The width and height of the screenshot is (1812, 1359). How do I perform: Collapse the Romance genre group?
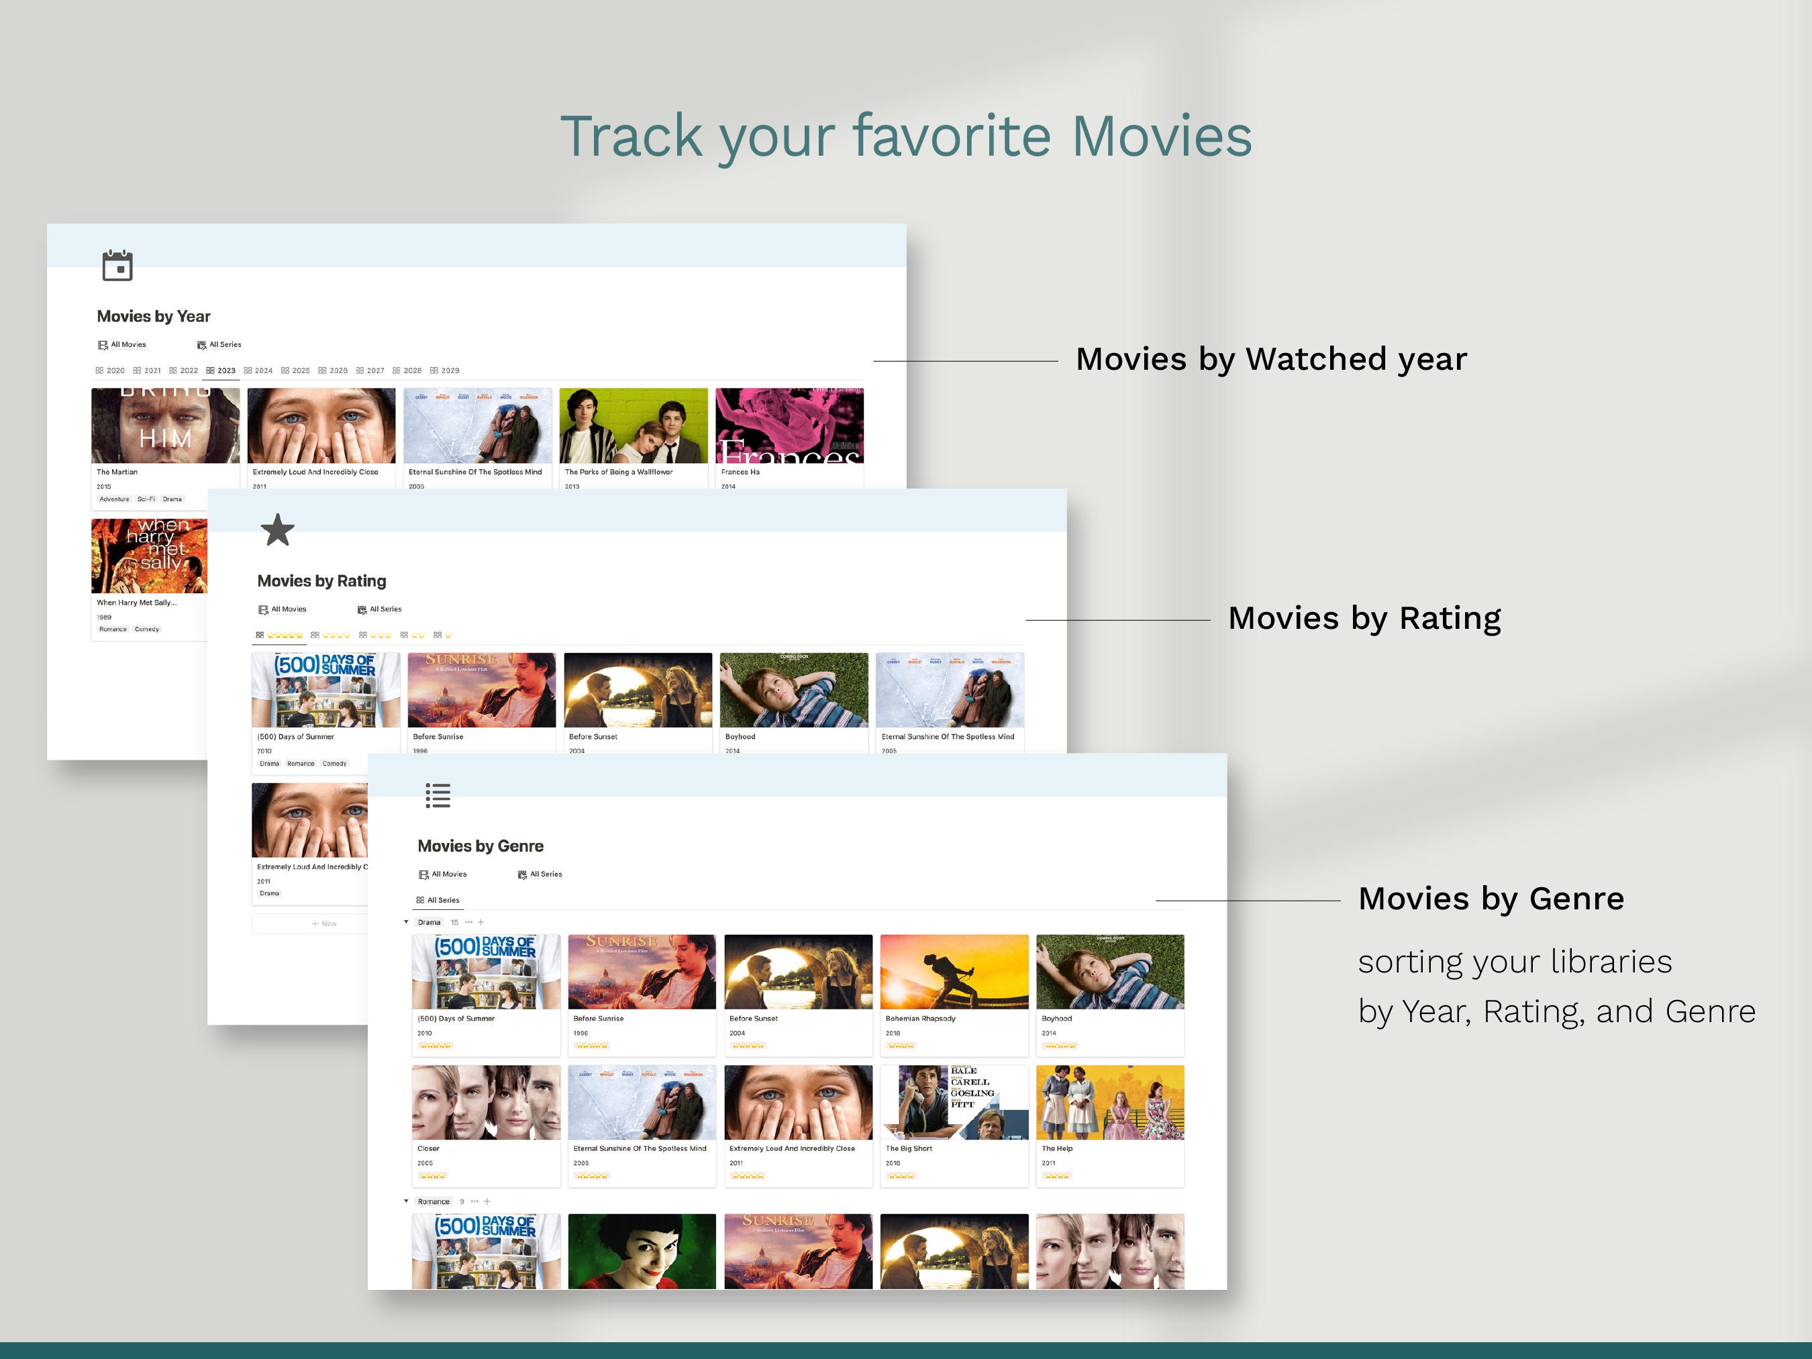pyautogui.click(x=407, y=1203)
